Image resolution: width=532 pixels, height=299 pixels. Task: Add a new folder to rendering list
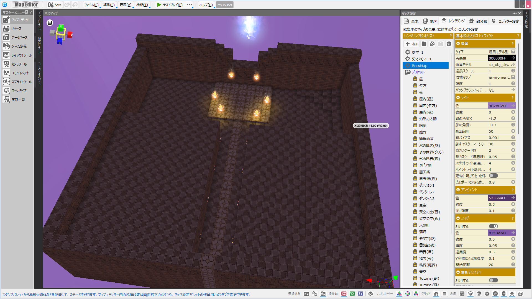tap(424, 44)
